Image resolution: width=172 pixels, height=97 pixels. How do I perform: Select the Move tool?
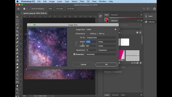[x=17, y=17]
